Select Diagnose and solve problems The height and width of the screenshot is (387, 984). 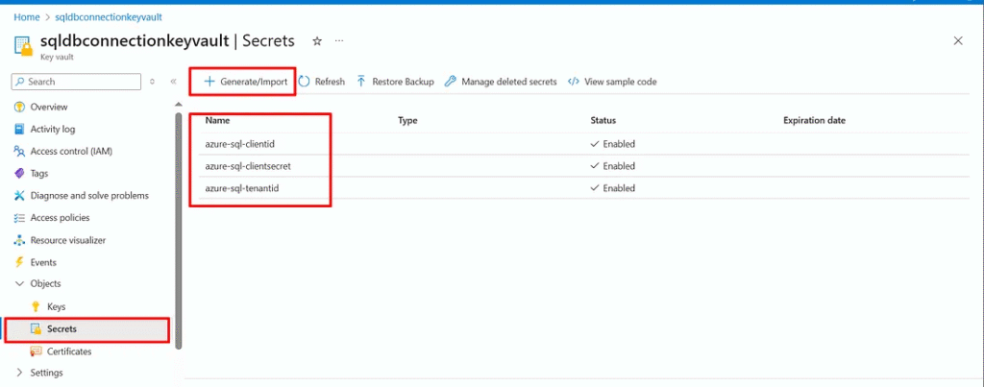pos(91,196)
